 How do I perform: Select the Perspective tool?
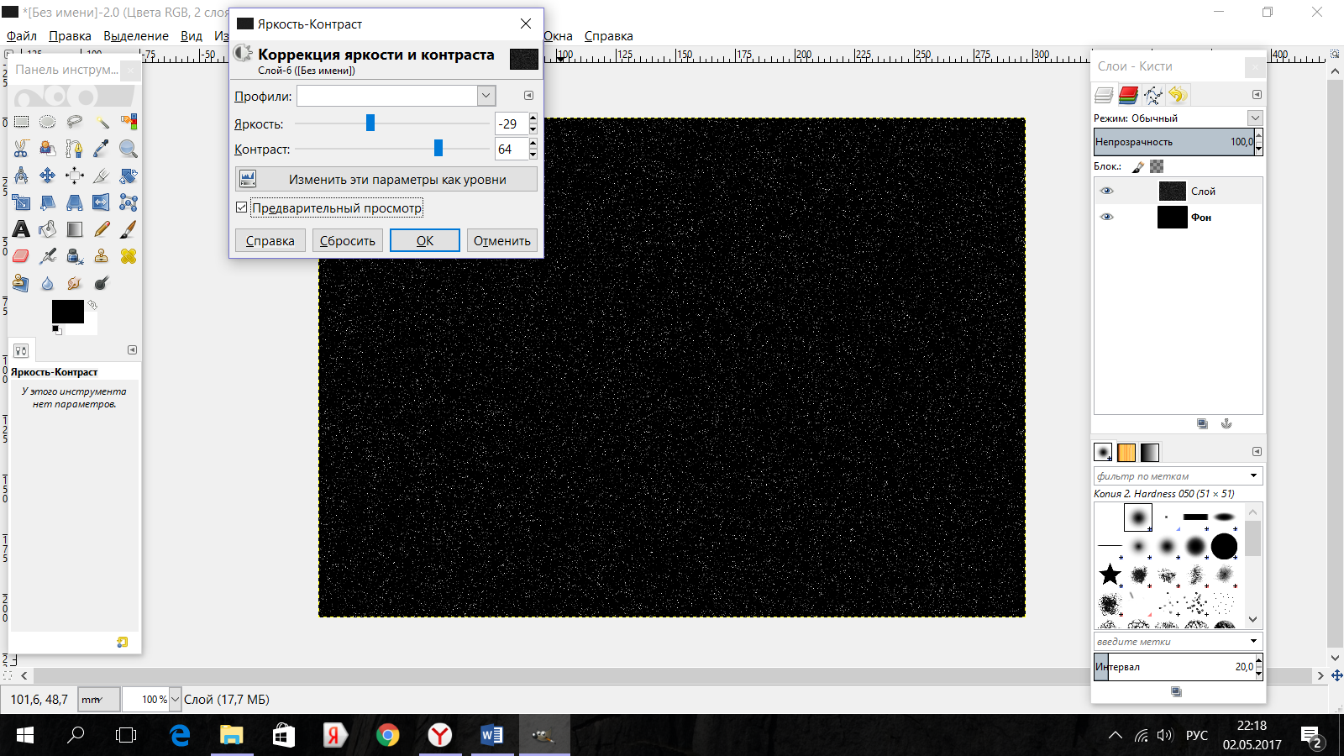(x=75, y=202)
